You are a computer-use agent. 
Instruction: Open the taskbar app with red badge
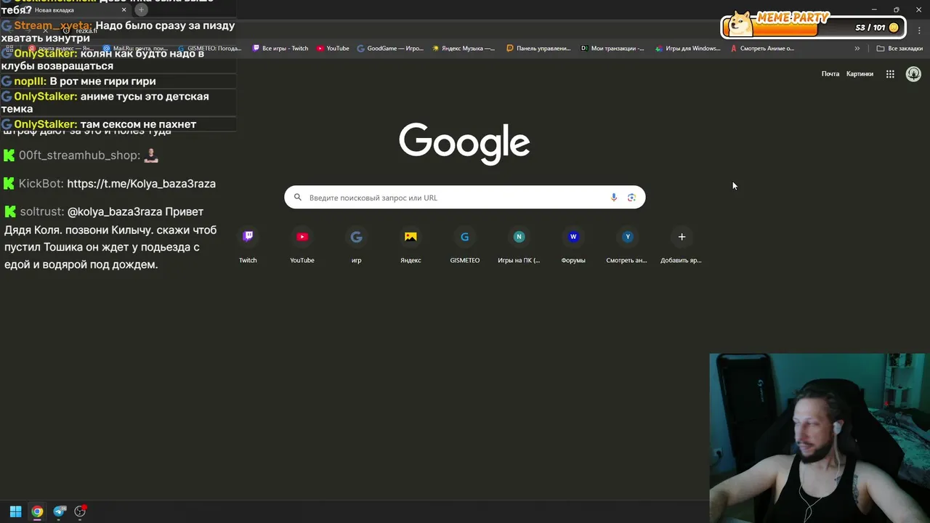[x=80, y=511]
